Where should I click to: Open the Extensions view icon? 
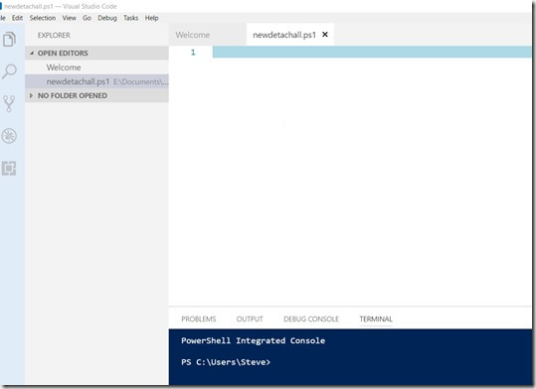coord(9,169)
